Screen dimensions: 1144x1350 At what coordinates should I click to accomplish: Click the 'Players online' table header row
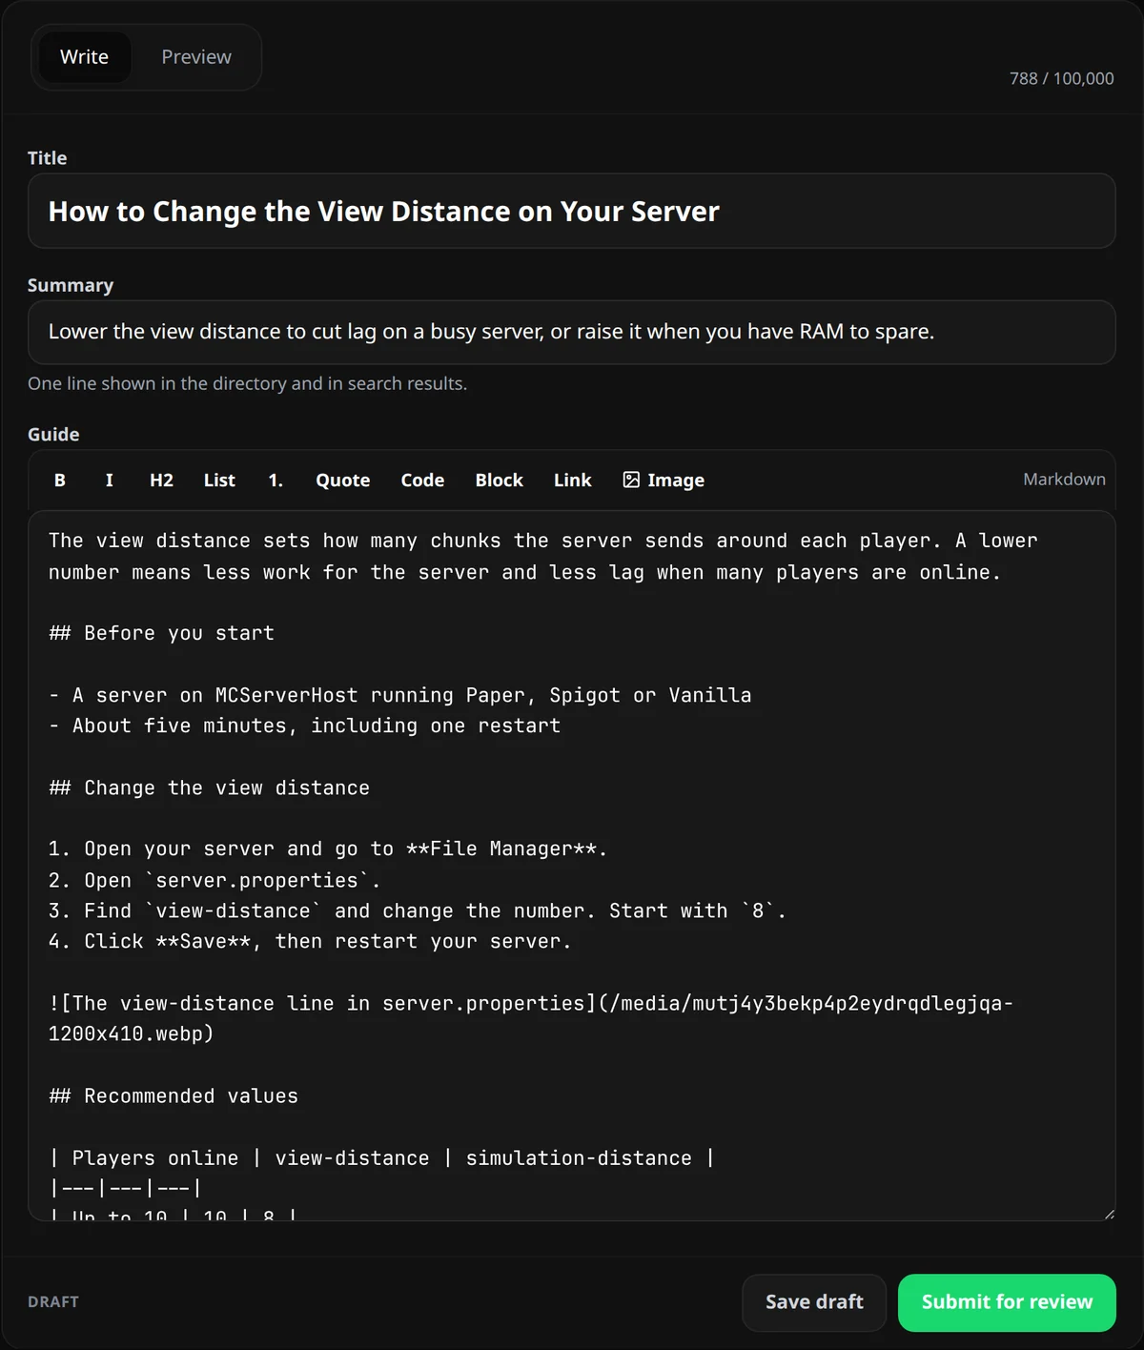[x=382, y=1157]
